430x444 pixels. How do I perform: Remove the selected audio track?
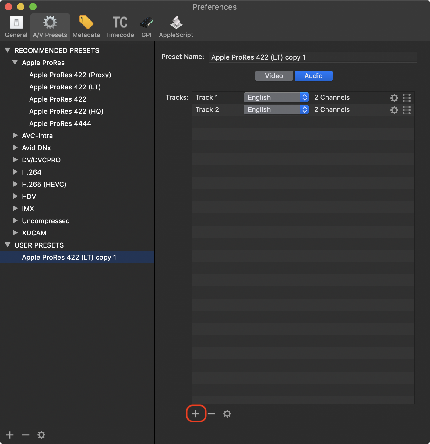[x=211, y=414]
